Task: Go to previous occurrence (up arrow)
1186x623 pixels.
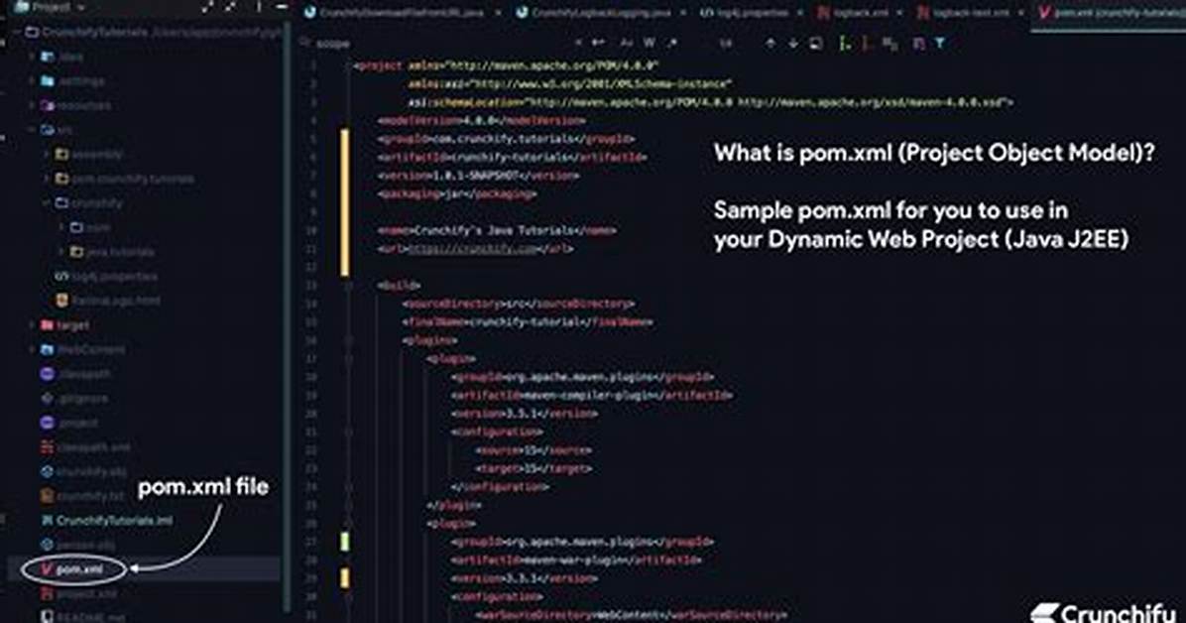Action: 770,44
